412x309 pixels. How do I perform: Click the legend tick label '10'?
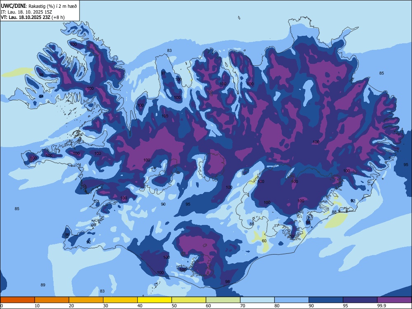[x=37, y=306]
